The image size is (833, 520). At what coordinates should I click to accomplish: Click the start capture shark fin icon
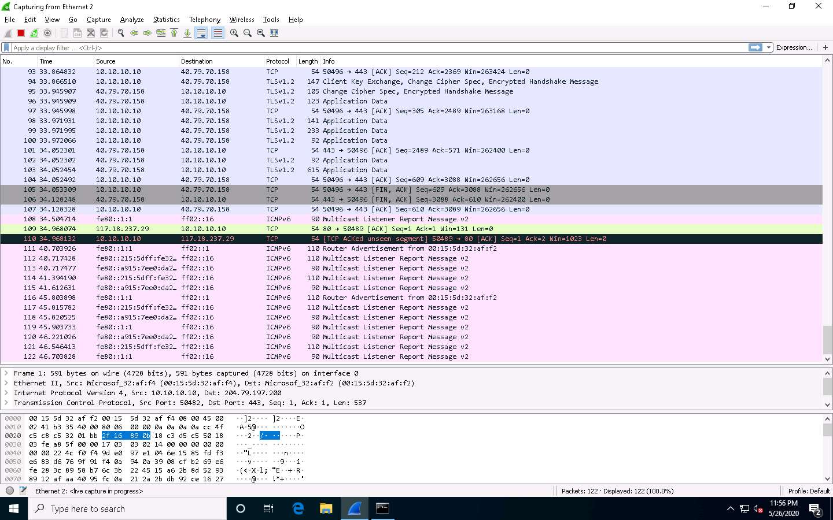pos(8,34)
